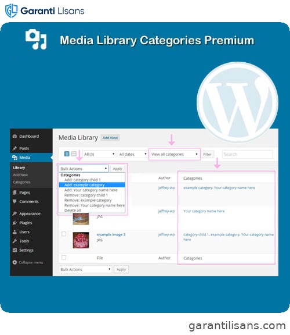Image resolution: width=290 pixels, height=335 pixels.
Task: Click top Categories column header
Action: coord(193,178)
